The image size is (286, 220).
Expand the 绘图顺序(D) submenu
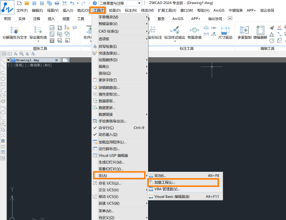(x=120, y=60)
